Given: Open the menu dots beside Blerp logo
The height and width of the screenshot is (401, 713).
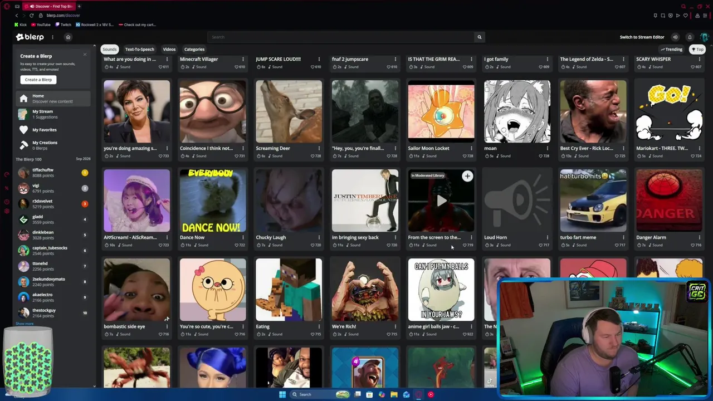Looking at the screenshot, I should click(52, 37).
